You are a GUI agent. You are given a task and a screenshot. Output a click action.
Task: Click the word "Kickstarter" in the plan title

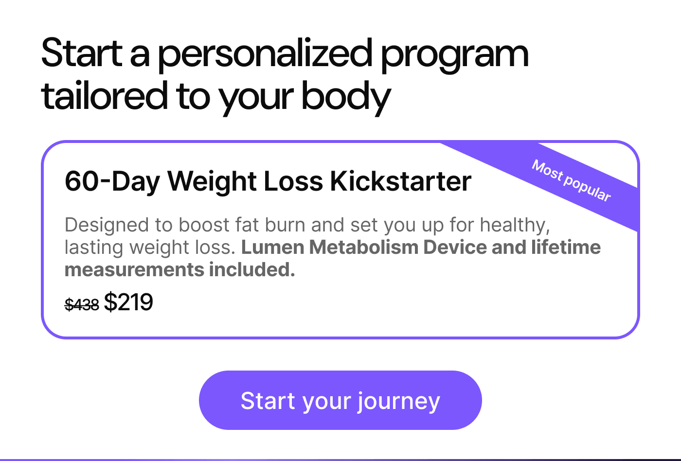(400, 181)
